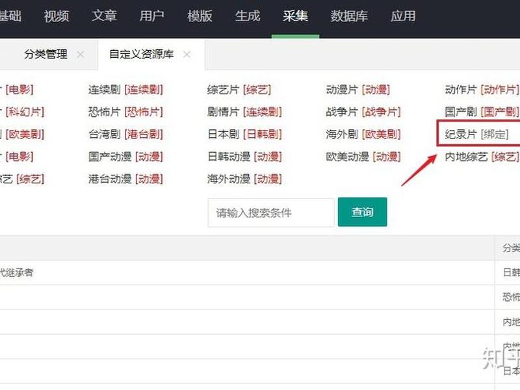Click 恐怖片 [恐怖片] category binding
The image size is (520, 390).
point(125,112)
